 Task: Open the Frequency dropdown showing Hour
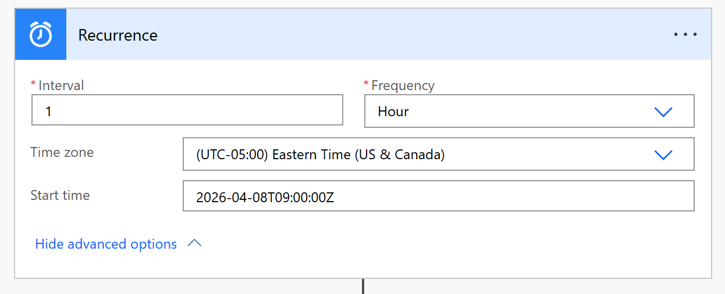tap(512, 112)
